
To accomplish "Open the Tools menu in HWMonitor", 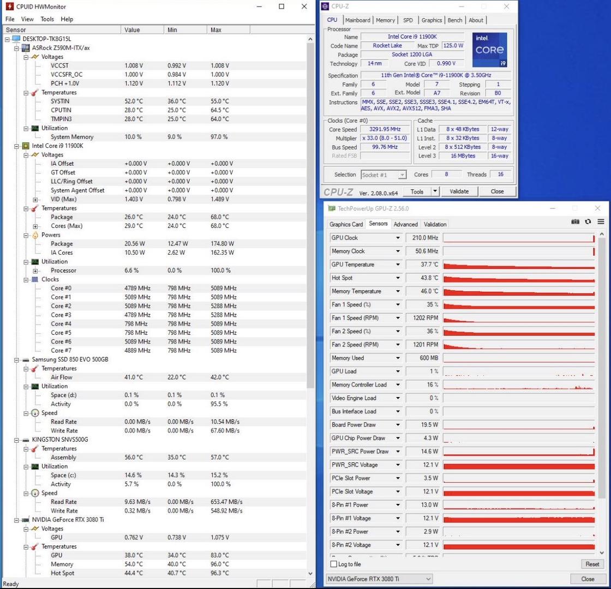I will [x=47, y=19].
